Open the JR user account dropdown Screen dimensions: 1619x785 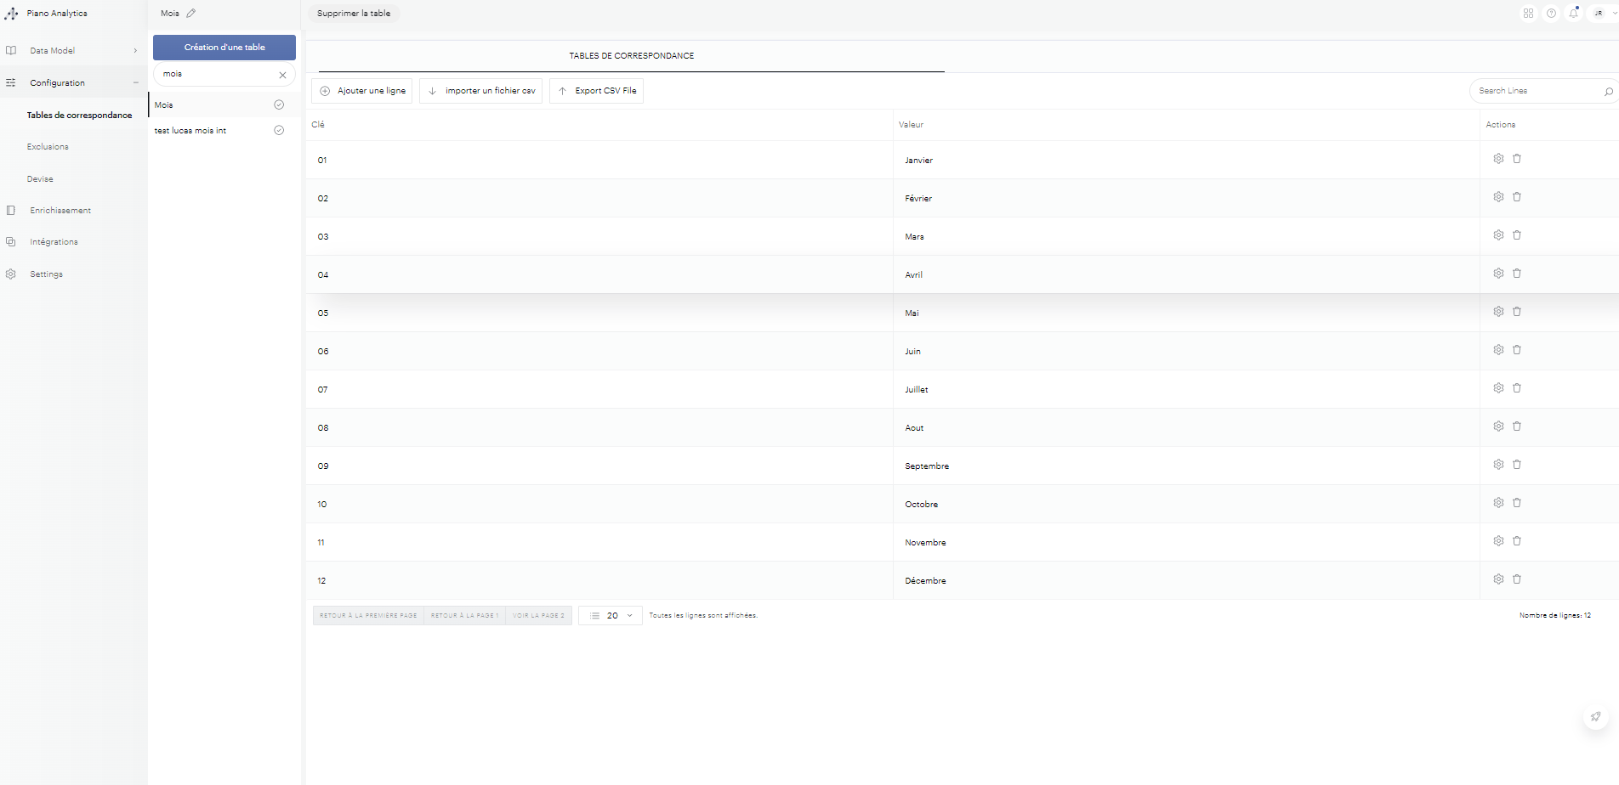[1604, 14]
